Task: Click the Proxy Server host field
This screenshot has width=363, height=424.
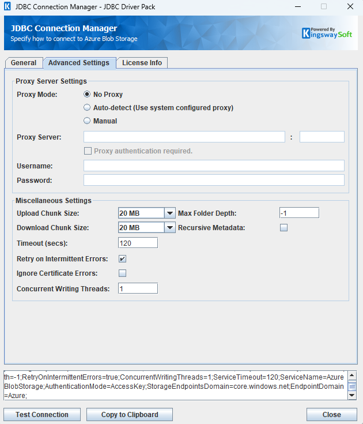Action: coord(184,137)
